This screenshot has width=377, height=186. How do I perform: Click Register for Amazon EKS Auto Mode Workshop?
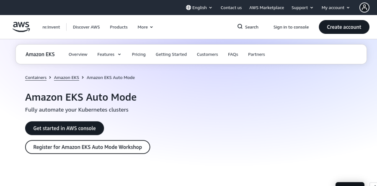tap(88, 147)
